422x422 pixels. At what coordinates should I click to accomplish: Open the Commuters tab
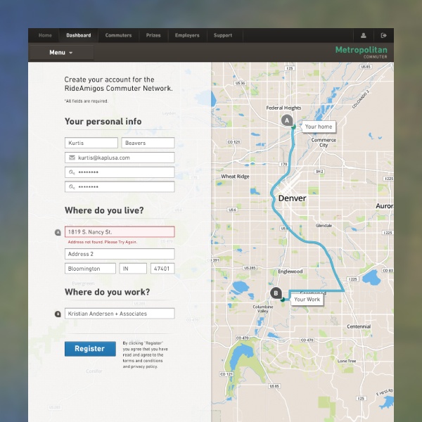click(118, 35)
